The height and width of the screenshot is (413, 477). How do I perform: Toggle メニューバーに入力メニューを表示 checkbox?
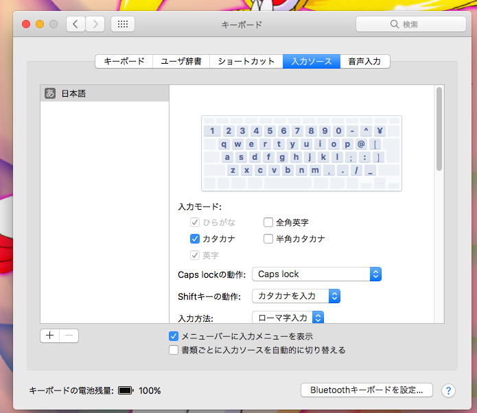pyautogui.click(x=174, y=336)
